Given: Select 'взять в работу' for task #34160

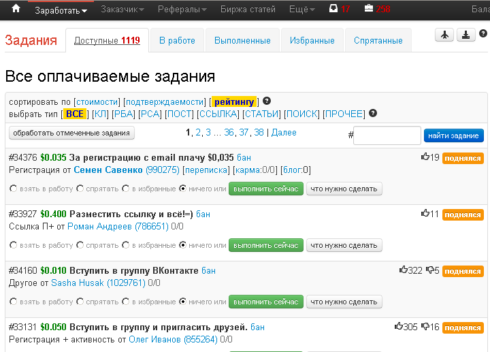Looking at the screenshot, I should pyautogui.click(x=13, y=302).
